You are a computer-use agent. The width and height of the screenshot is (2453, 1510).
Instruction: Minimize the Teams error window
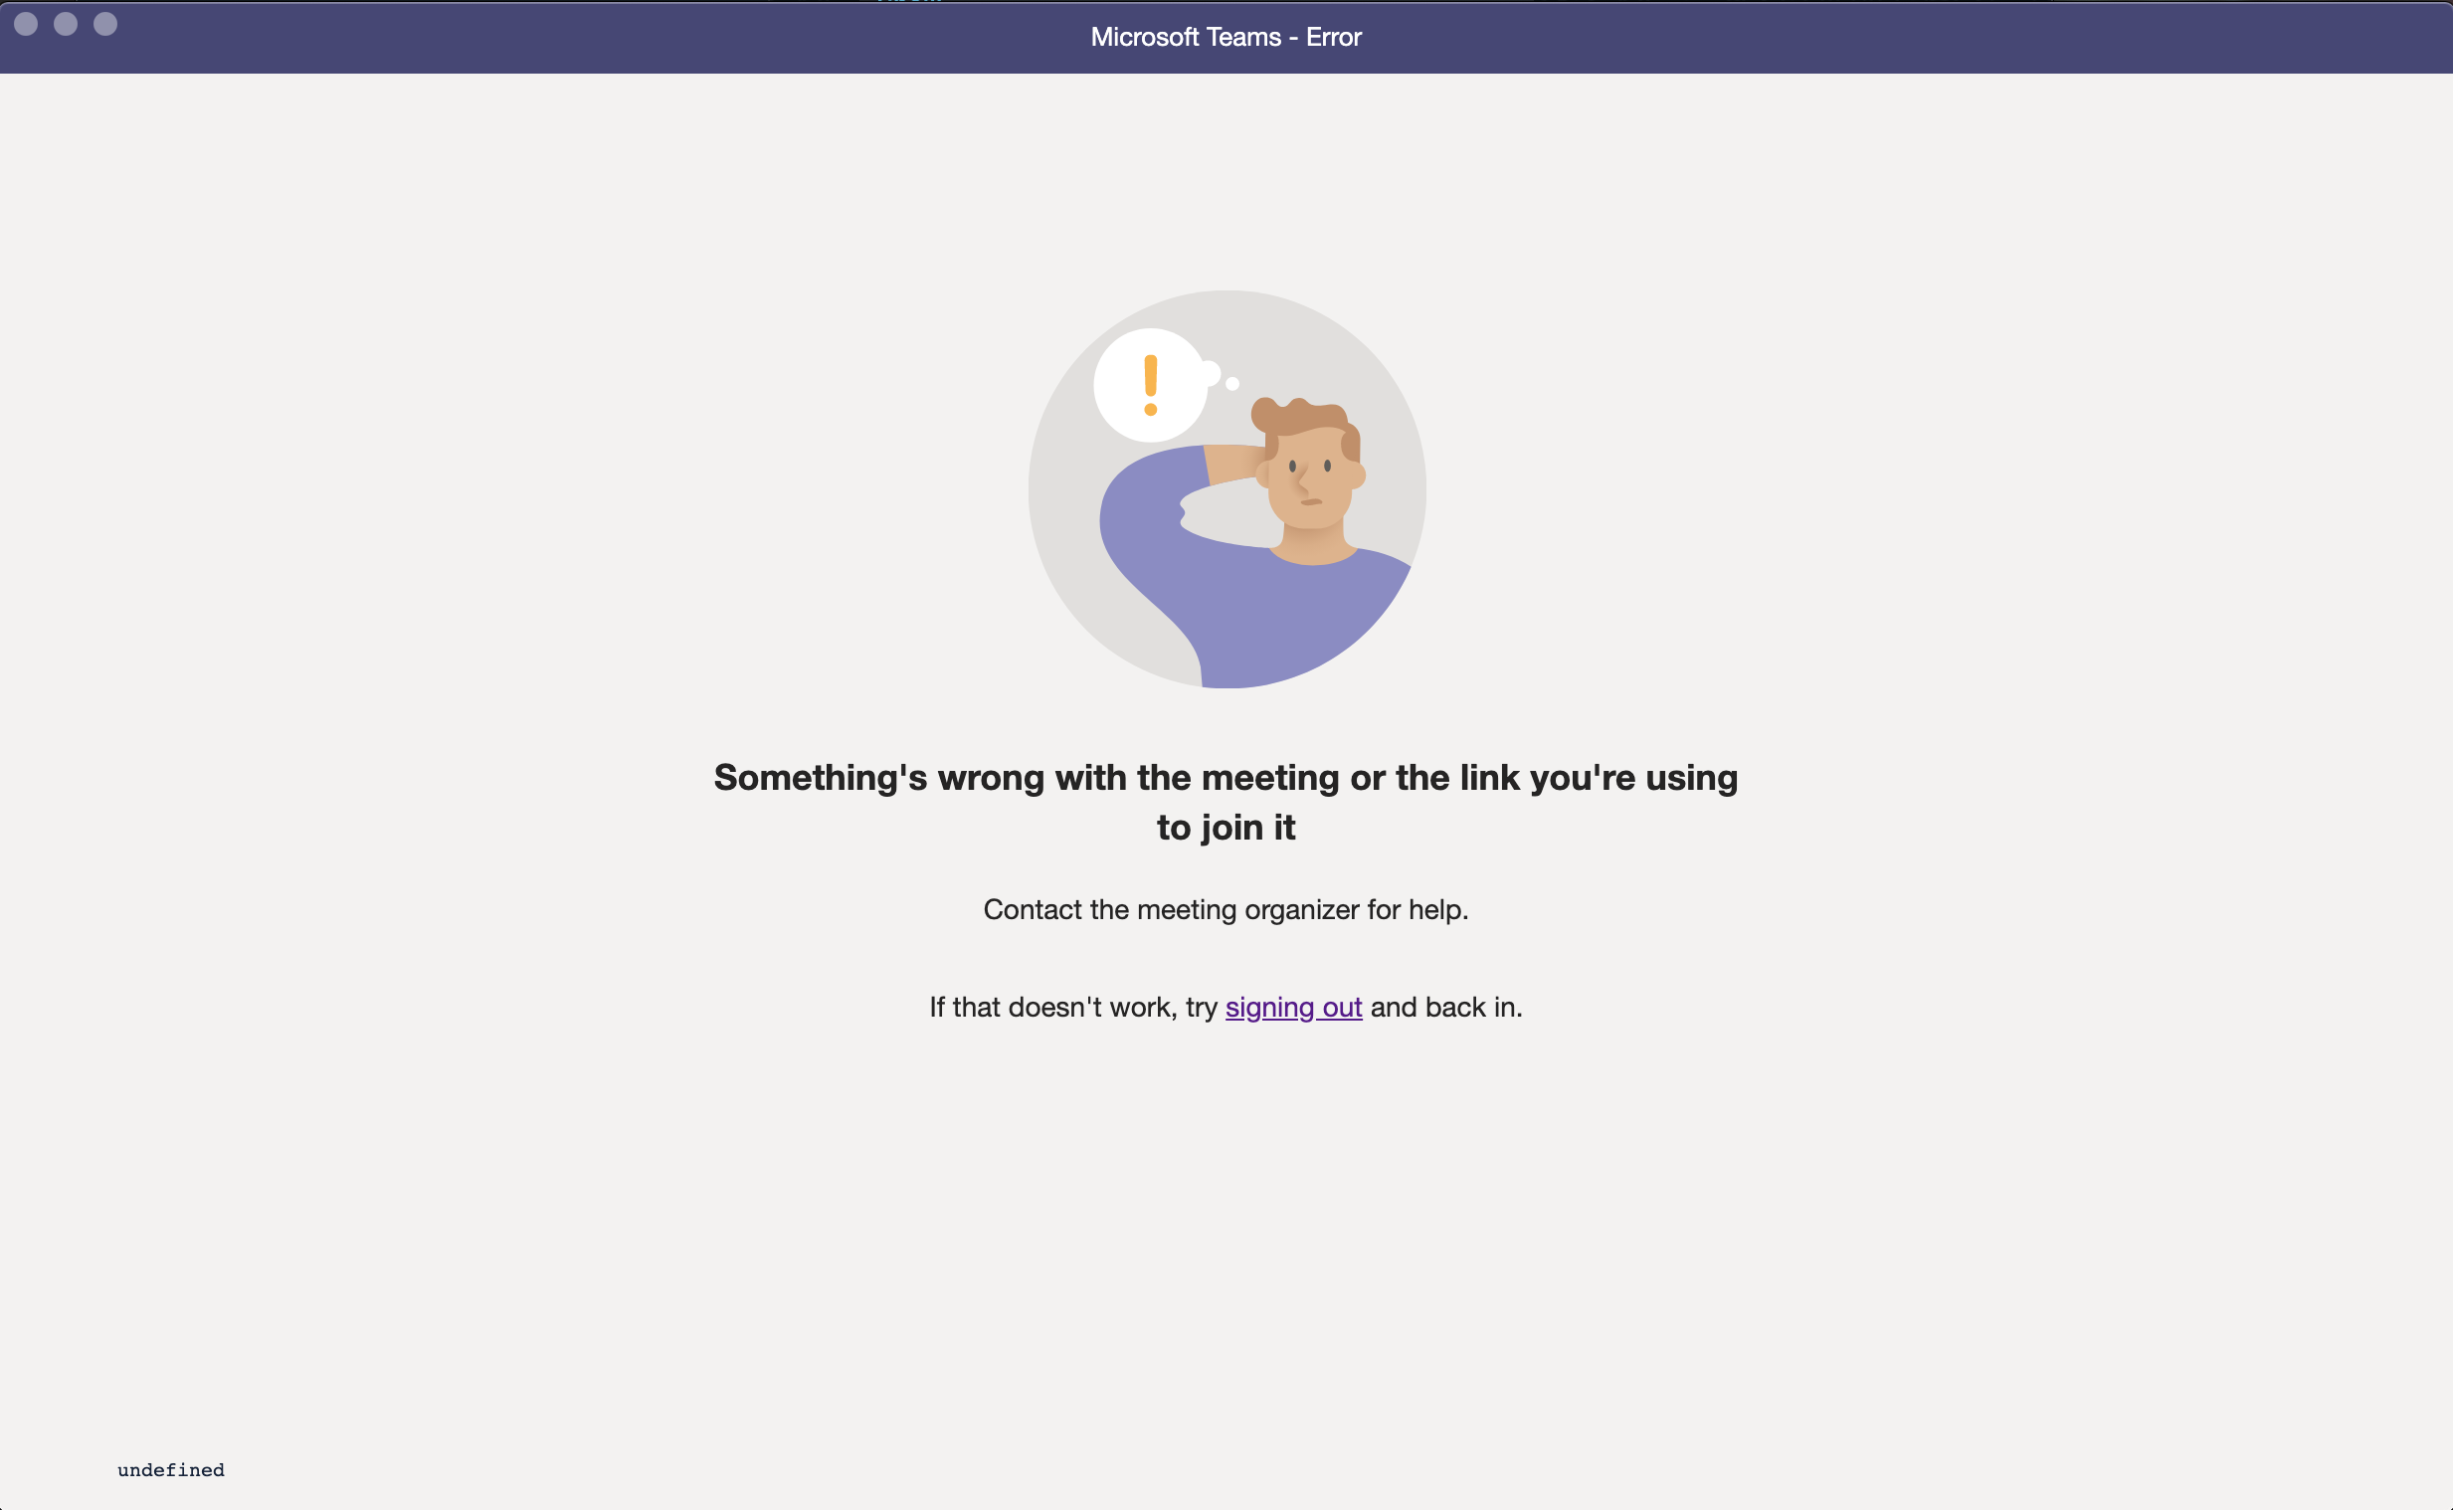click(66, 24)
